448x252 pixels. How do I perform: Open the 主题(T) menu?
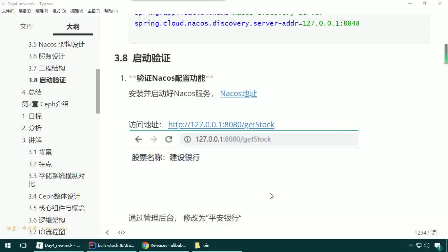94,11
